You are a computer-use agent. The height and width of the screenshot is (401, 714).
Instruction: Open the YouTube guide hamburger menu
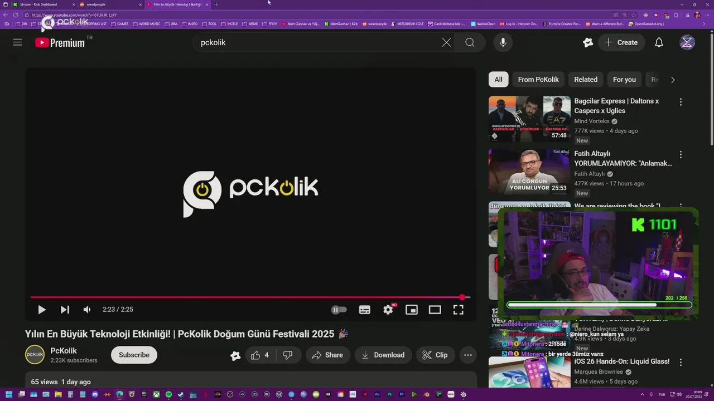tap(18, 42)
